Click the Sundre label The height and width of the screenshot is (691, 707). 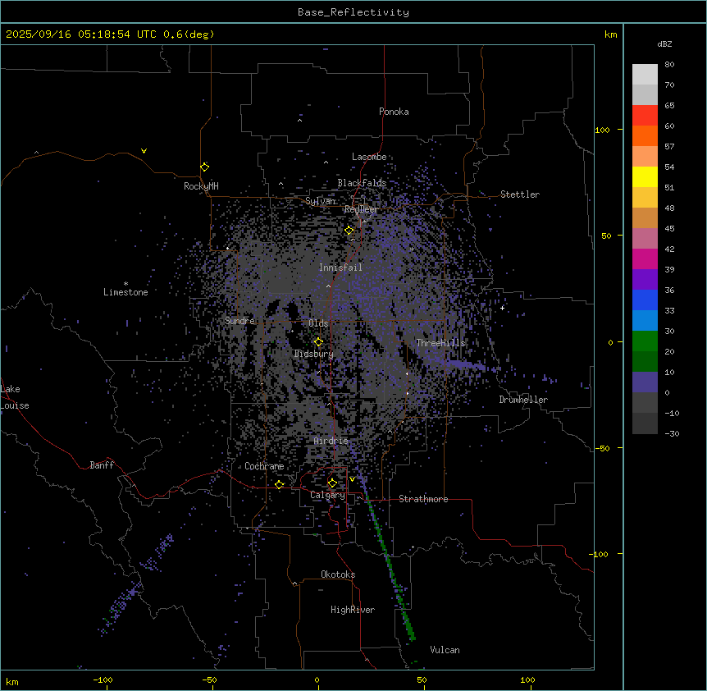(x=239, y=321)
